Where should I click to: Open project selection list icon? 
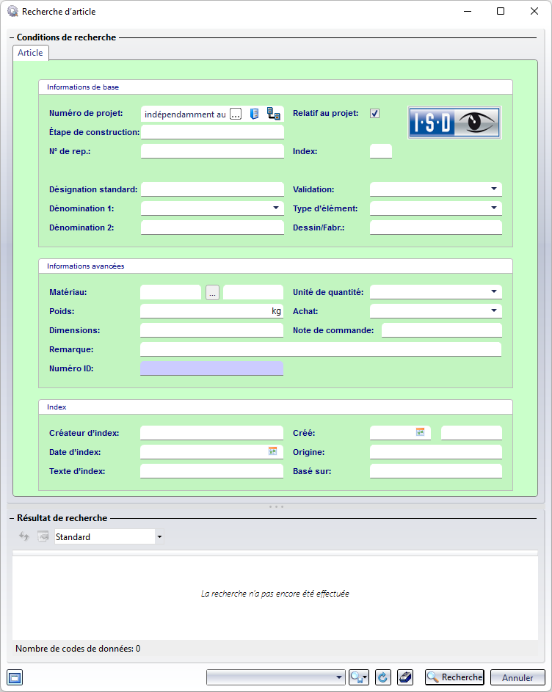point(255,114)
